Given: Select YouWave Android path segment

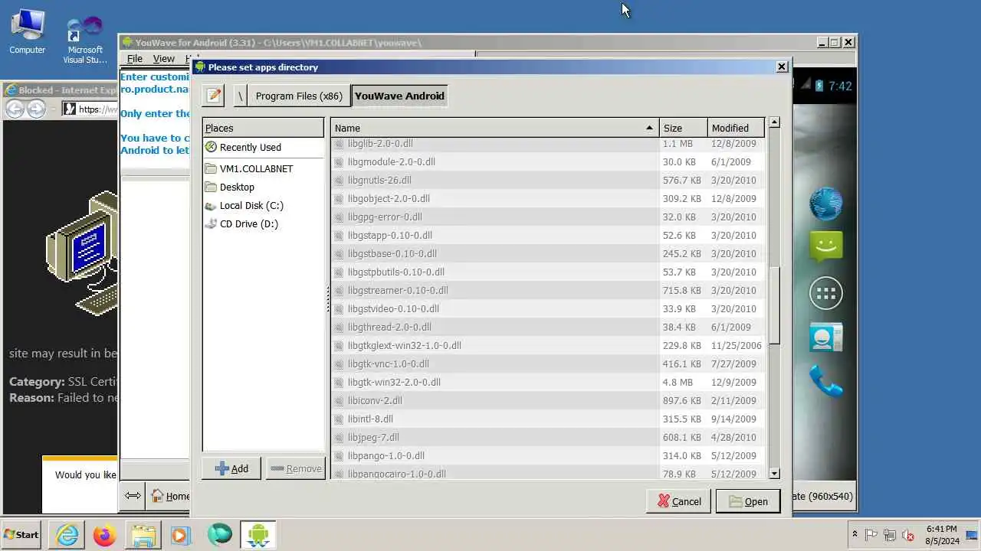Looking at the screenshot, I should pyautogui.click(x=399, y=96).
